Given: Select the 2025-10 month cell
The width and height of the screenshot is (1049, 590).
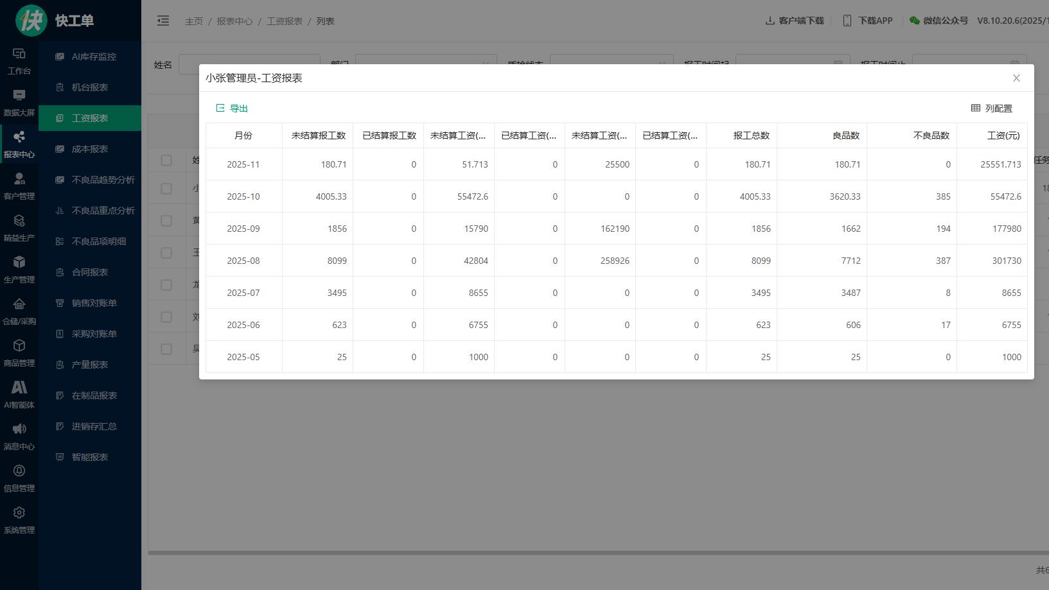Looking at the screenshot, I should click(243, 196).
